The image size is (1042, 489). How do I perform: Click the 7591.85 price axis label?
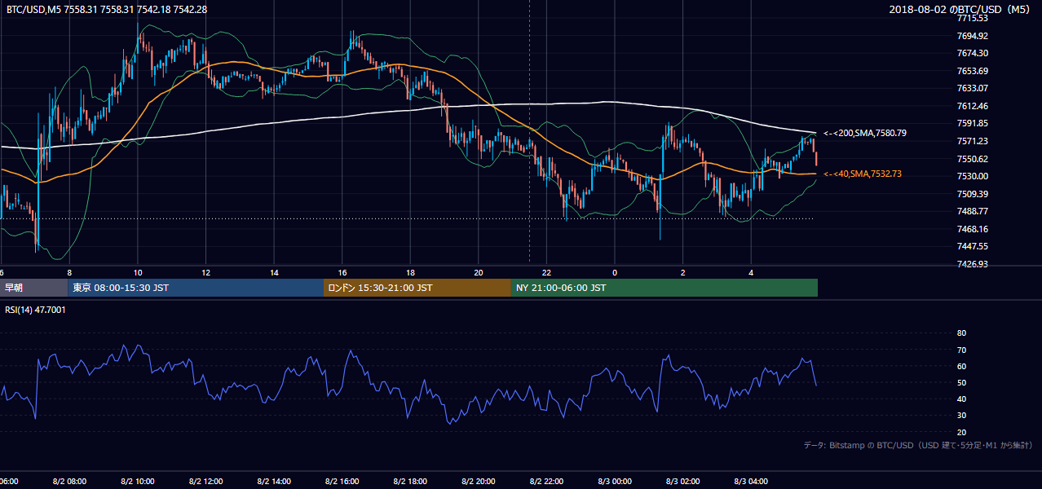coord(973,123)
